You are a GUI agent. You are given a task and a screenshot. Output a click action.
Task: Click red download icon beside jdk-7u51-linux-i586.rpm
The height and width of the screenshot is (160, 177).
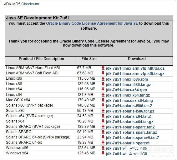[103, 79]
